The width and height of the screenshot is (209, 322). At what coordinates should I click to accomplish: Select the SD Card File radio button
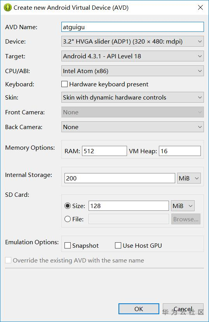click(68, 219)
